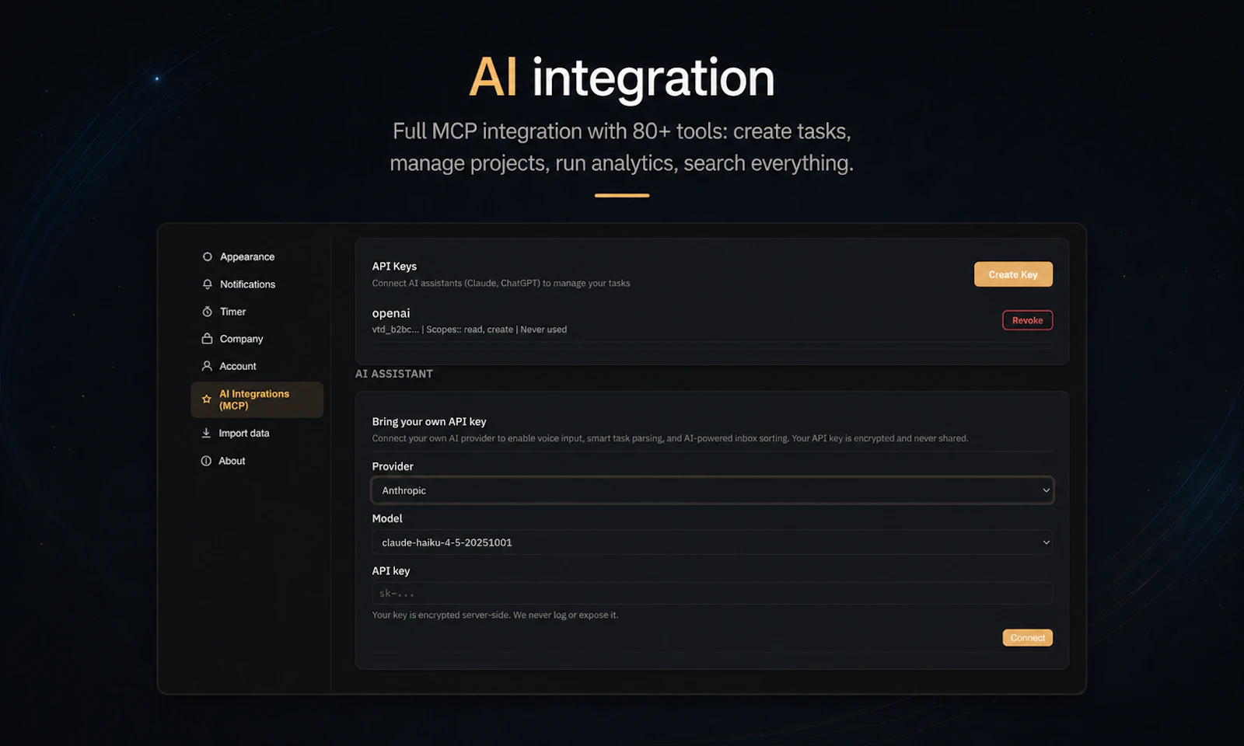Click the 'AI ASSISTANT' section label
This screenshot has height=746, width=1244.
[x=394, y=374]
